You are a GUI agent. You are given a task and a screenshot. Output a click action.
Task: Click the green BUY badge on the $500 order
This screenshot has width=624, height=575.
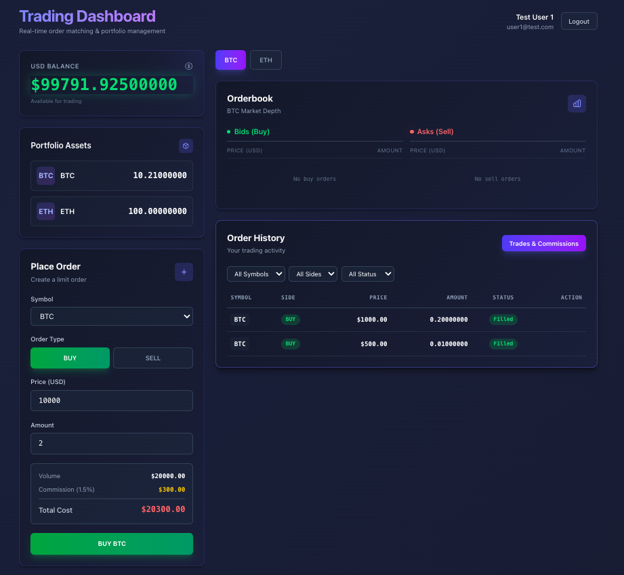coord(290,343)
